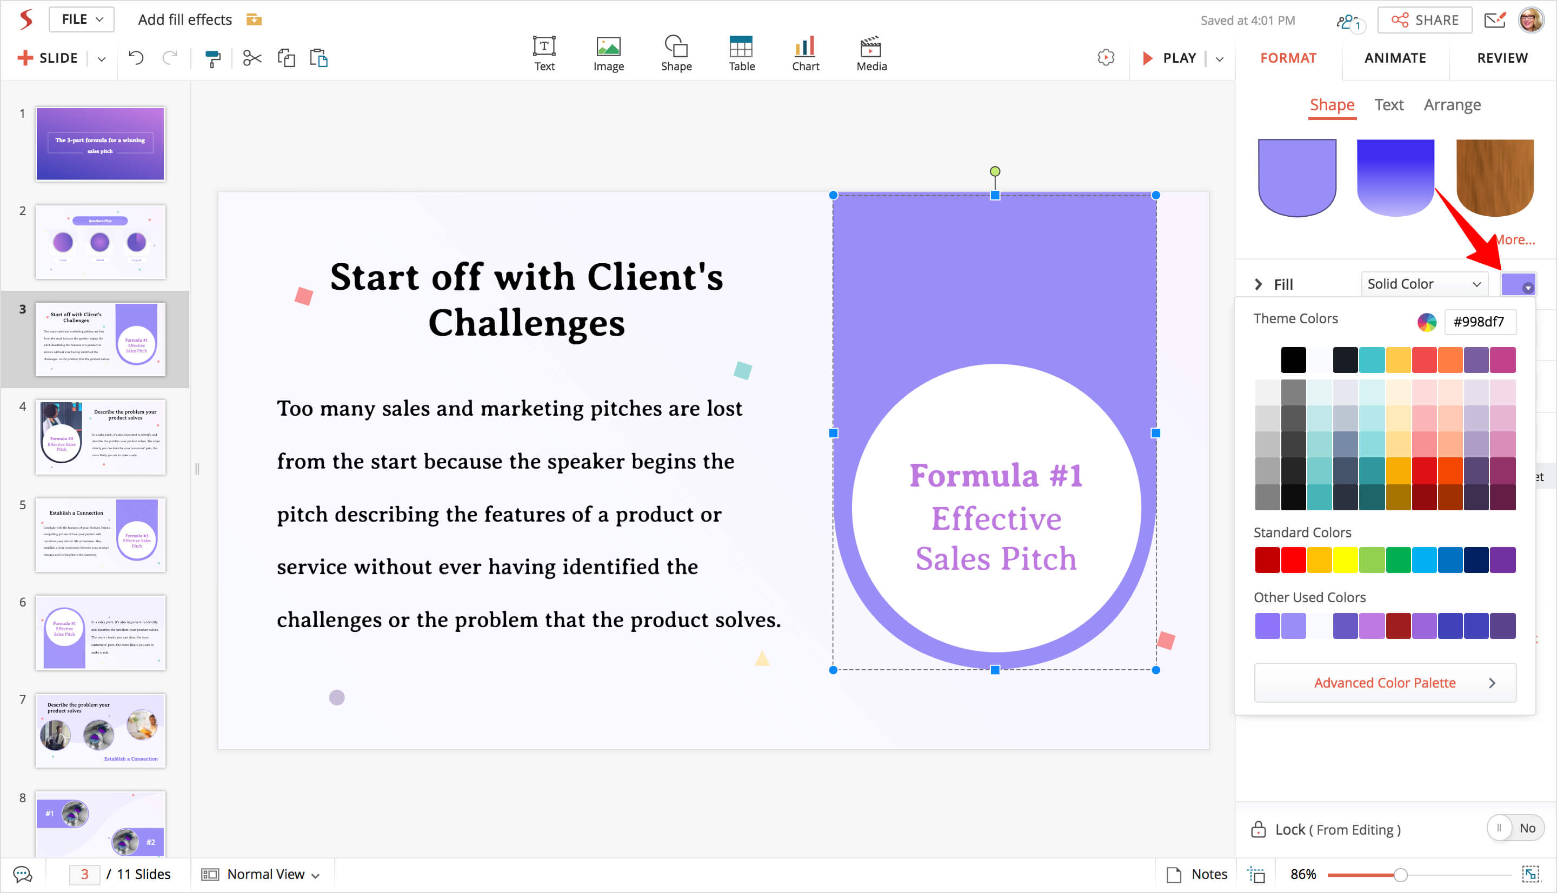Switch to the ANIMATE tab
Viewport: 1557px width, 893px height.
click(1394, 58)
